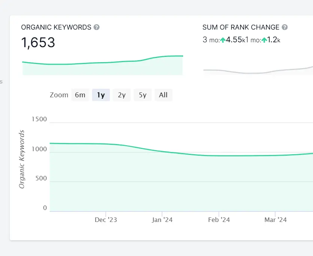Select the 1y zoom range
Image resolution: width=313 pixels, height=256 pixels.
pyautogui.click(x=101, y=95)
